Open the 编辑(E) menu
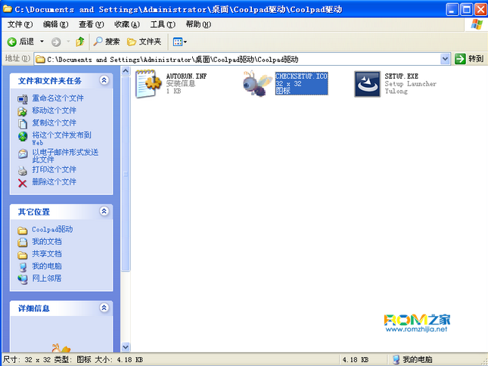Viewport: 488px width, 366px height. point(55,24)
